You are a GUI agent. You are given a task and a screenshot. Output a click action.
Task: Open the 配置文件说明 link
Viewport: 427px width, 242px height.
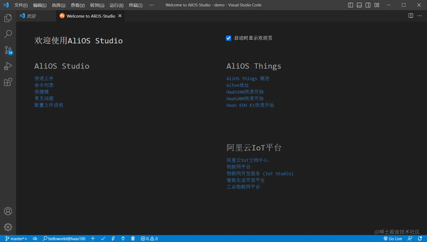49,105
